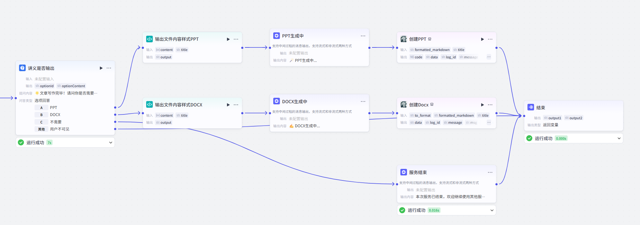Show hidden outputs of 创建Docx node
This screenshot has width=640, height=225.
coord(489,122)
